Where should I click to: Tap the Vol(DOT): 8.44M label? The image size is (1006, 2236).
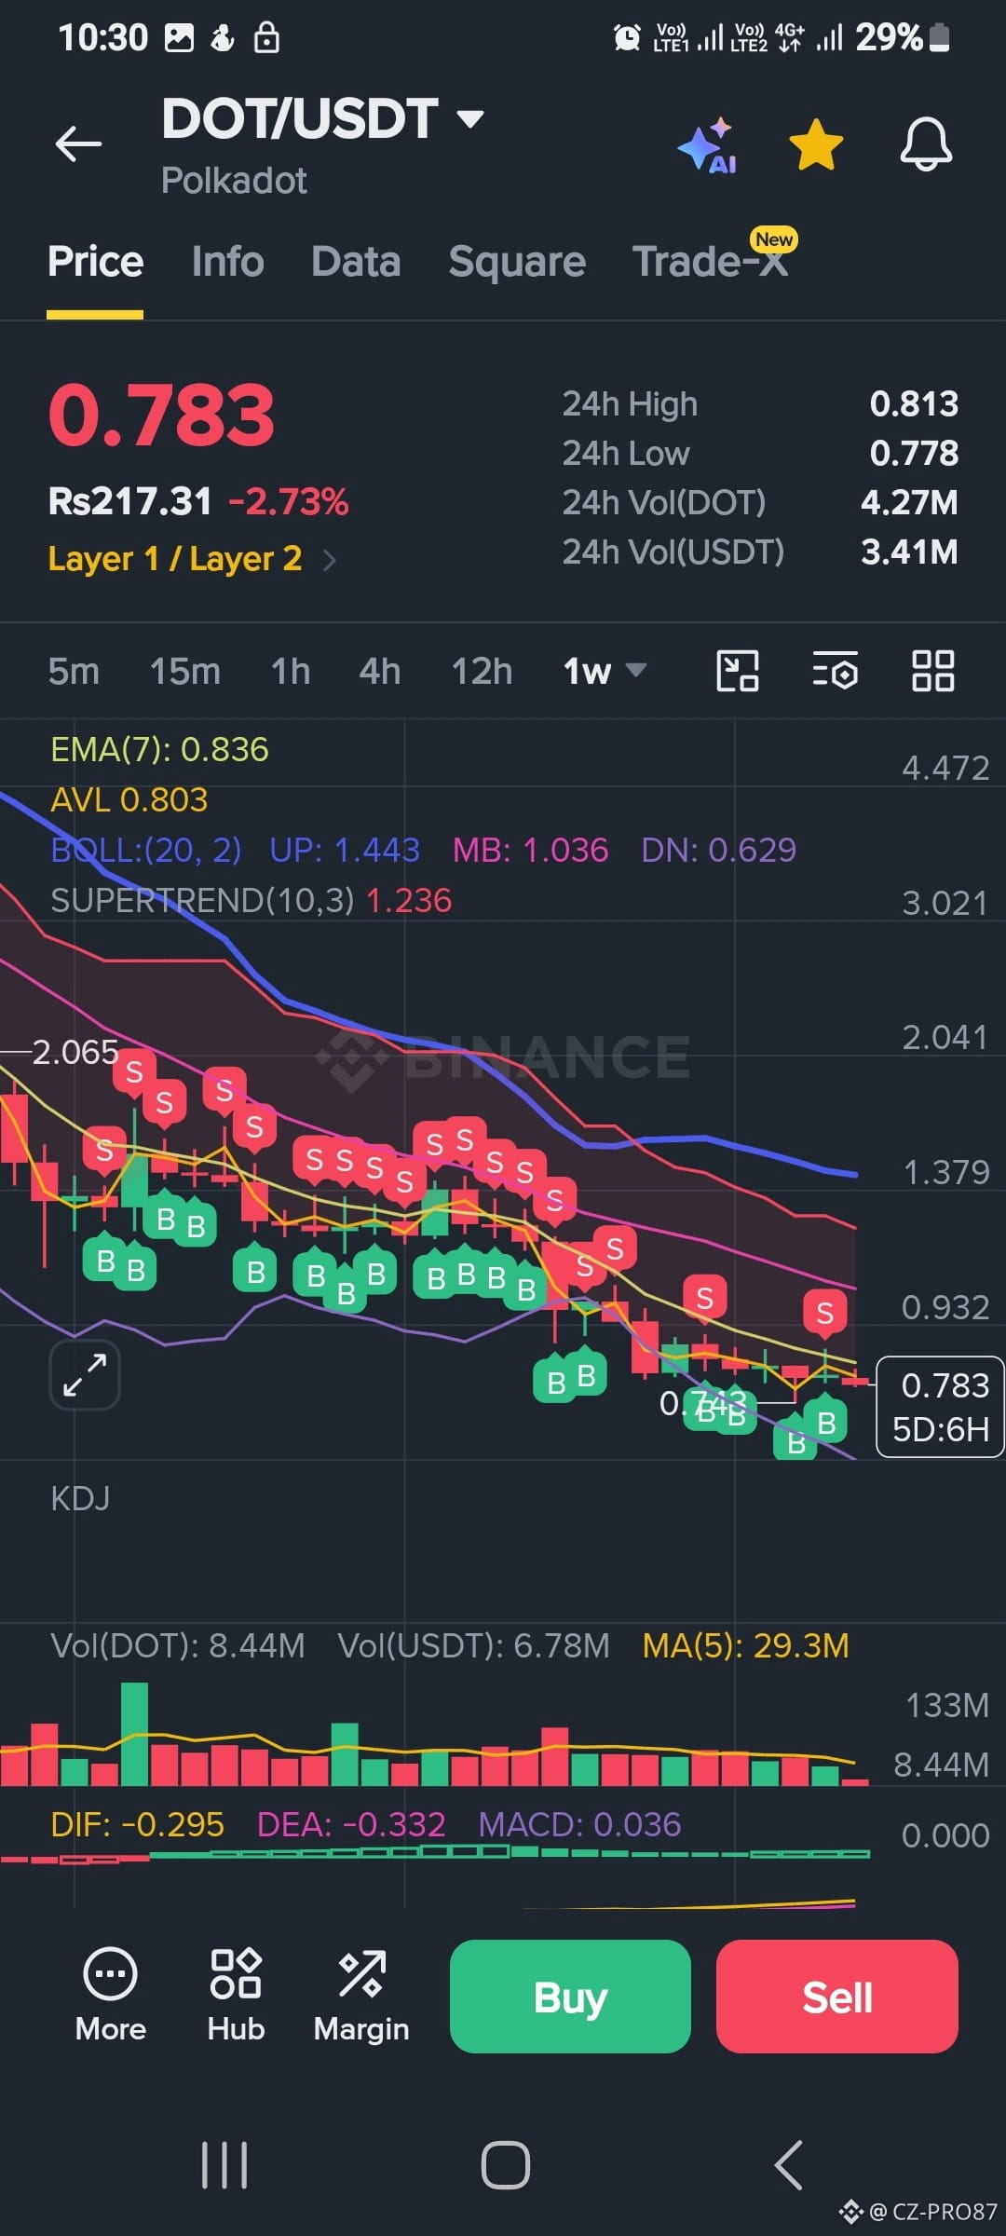point(177,1645)
